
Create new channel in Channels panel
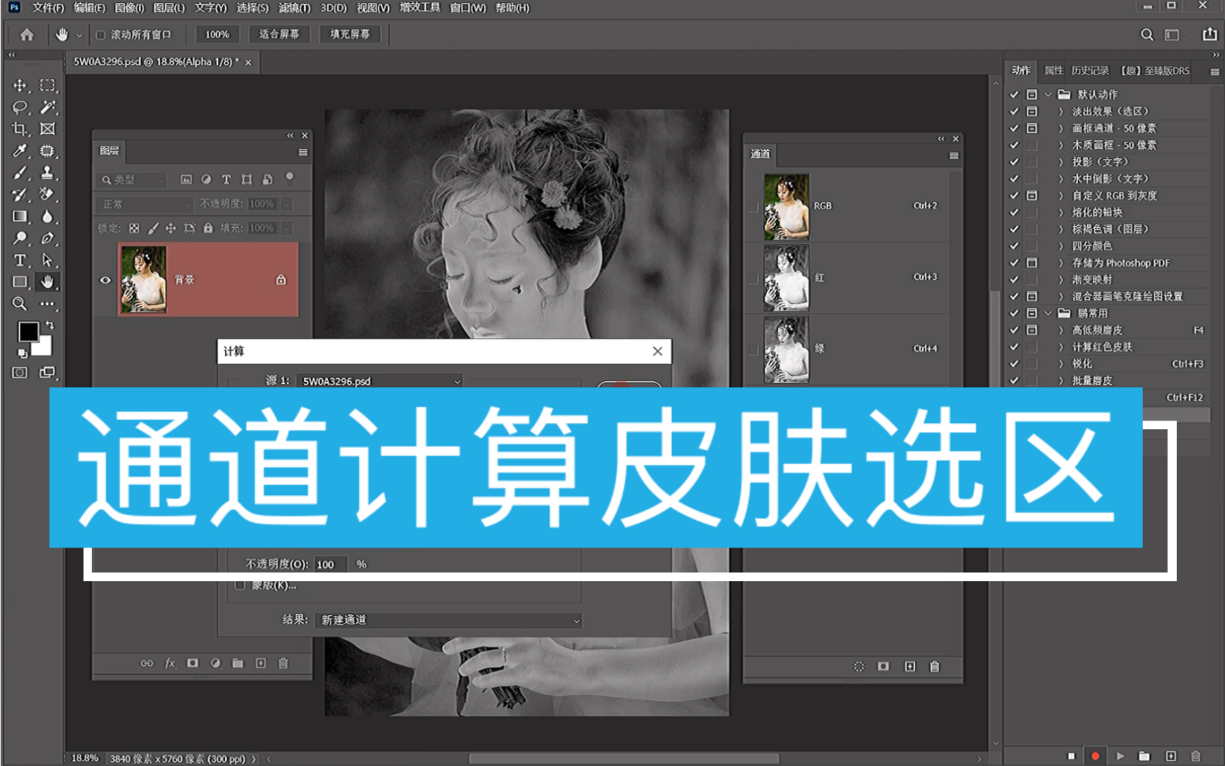tap(910, 666)
